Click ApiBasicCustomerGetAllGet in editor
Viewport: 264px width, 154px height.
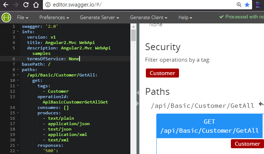75,102
